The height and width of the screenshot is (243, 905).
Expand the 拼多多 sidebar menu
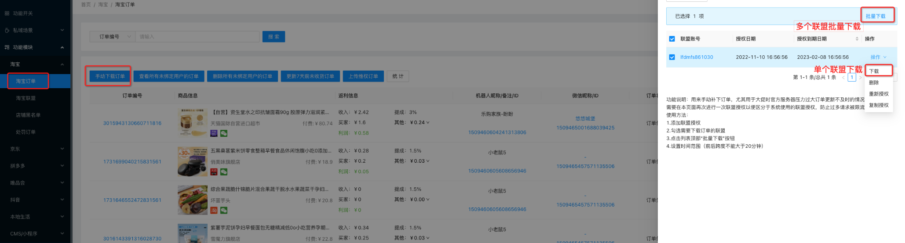click(x=62, y=166)
